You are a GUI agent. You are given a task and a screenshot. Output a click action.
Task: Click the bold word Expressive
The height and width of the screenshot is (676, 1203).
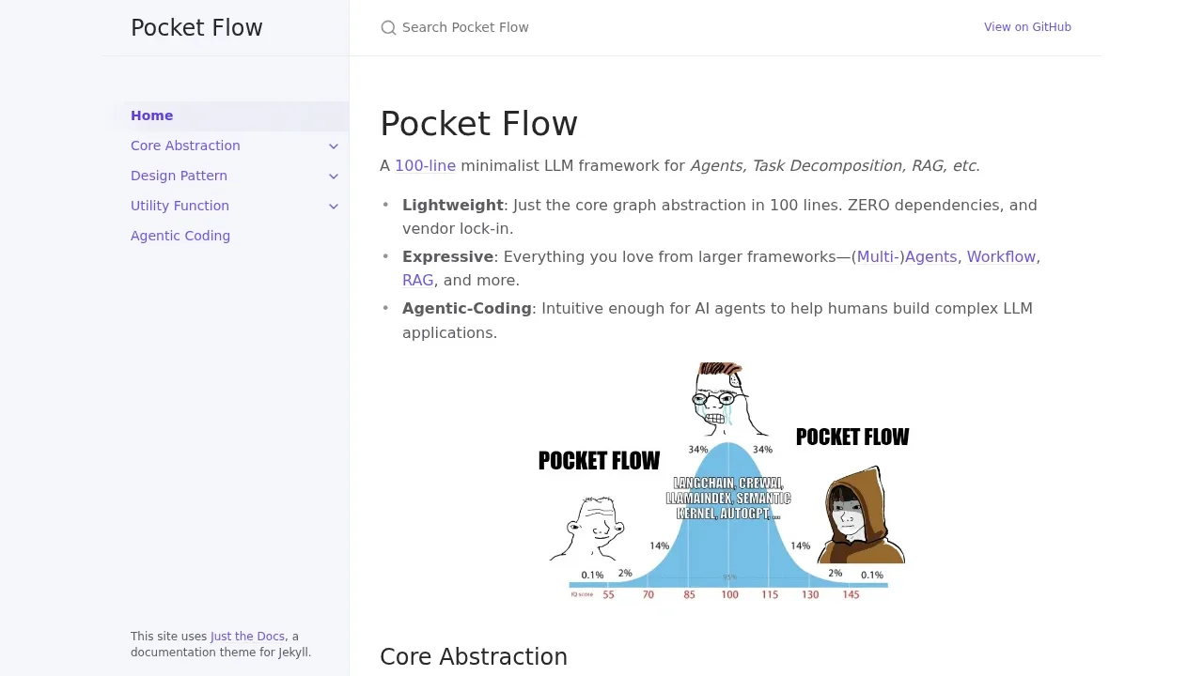[447, 256]
